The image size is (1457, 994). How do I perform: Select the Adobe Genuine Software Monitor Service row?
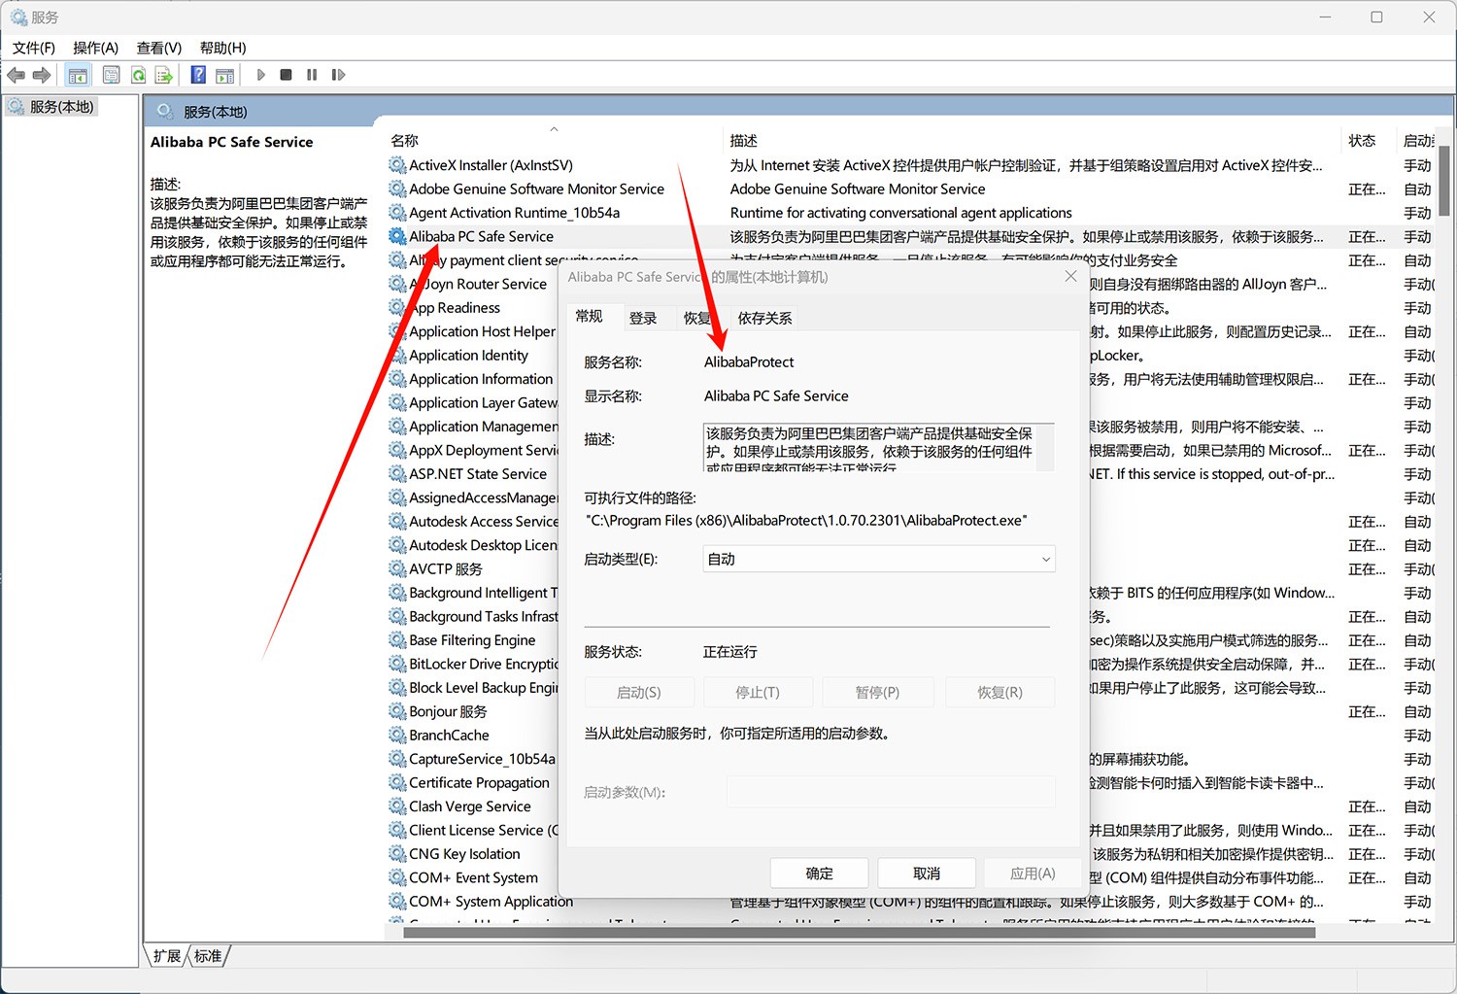pos(909,189)
